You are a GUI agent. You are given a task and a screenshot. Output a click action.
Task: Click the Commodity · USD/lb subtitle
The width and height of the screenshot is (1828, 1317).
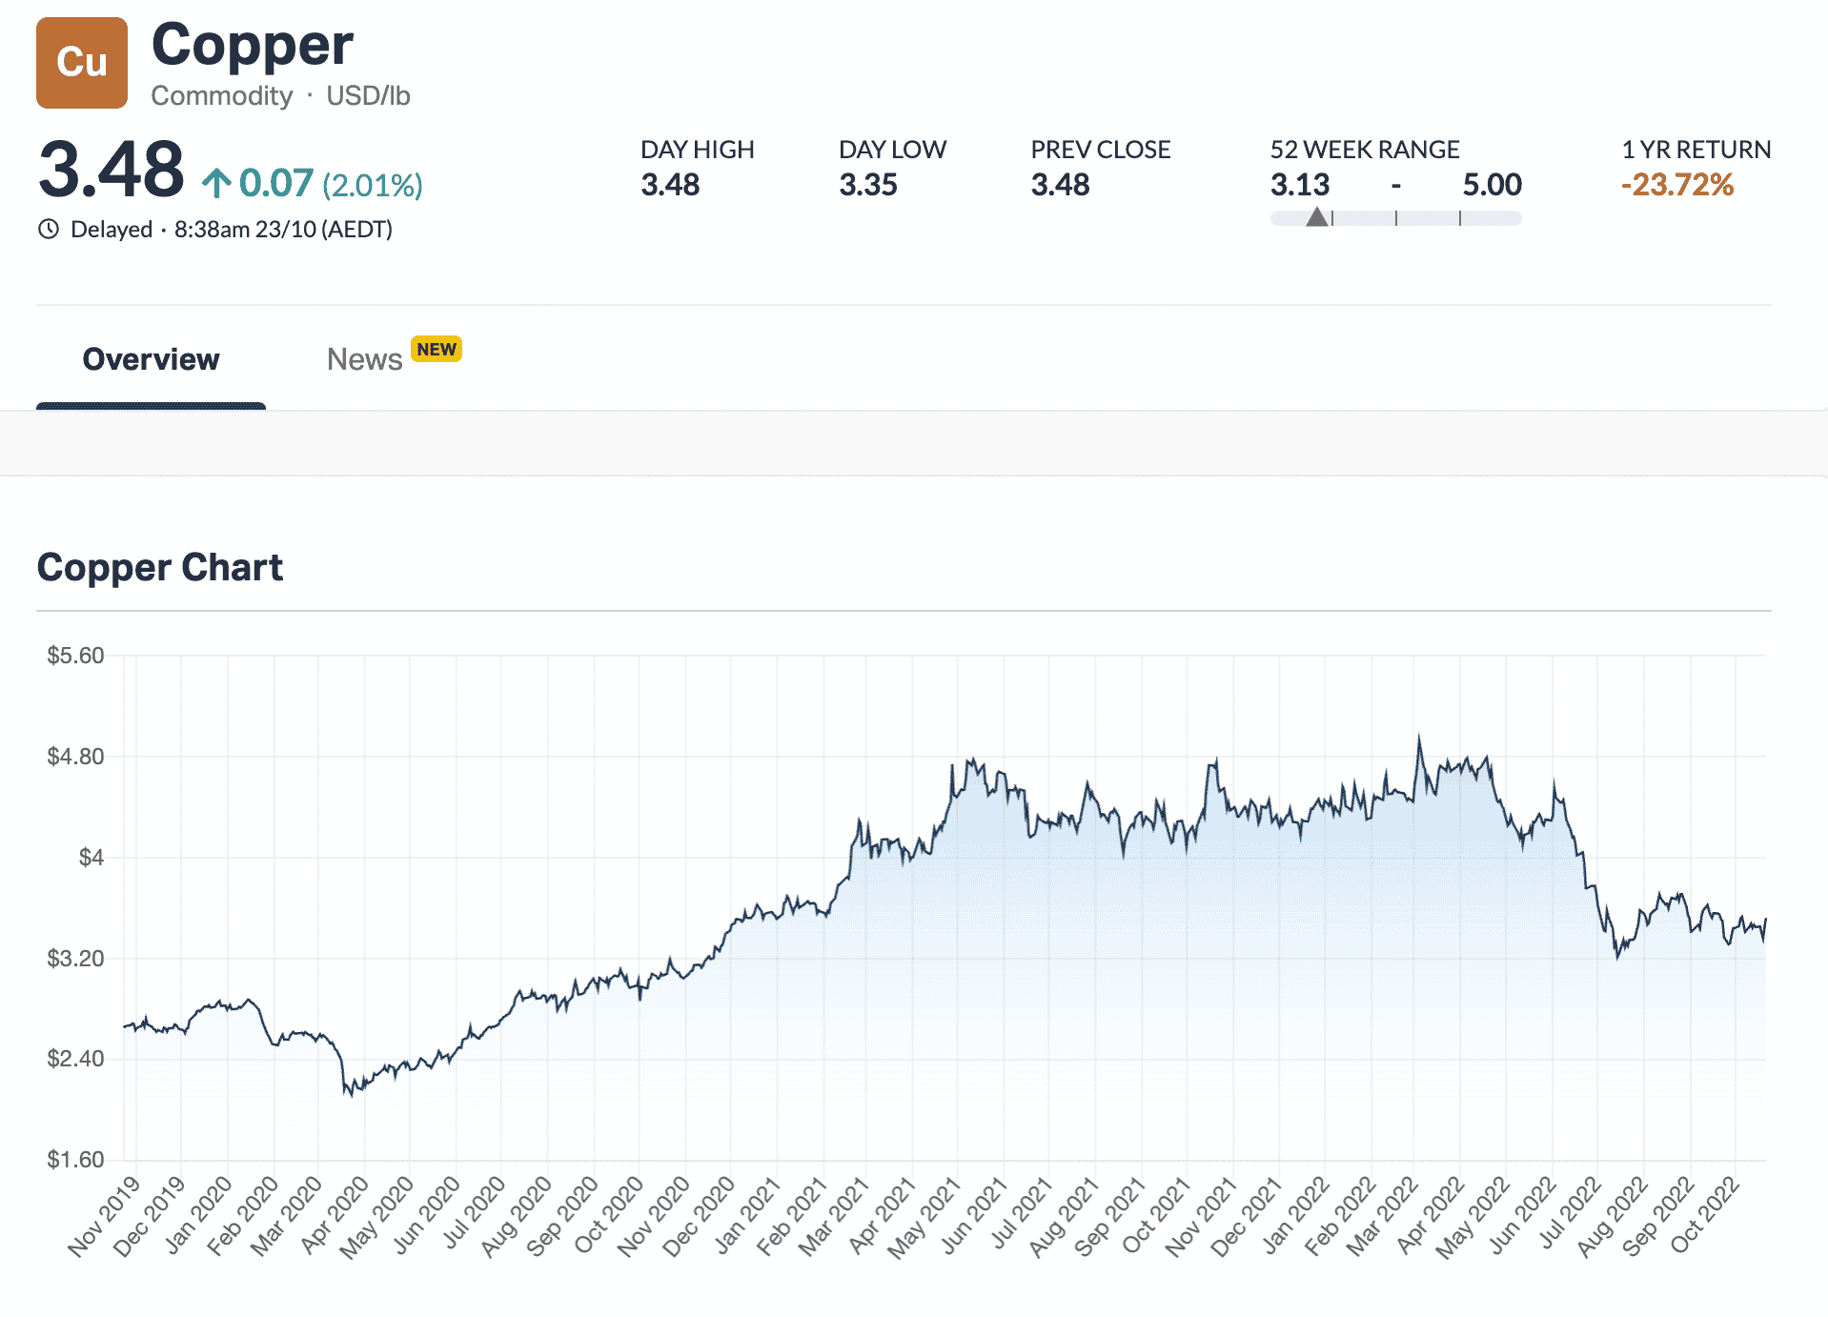pyautogui.click(x=280, y=96)
